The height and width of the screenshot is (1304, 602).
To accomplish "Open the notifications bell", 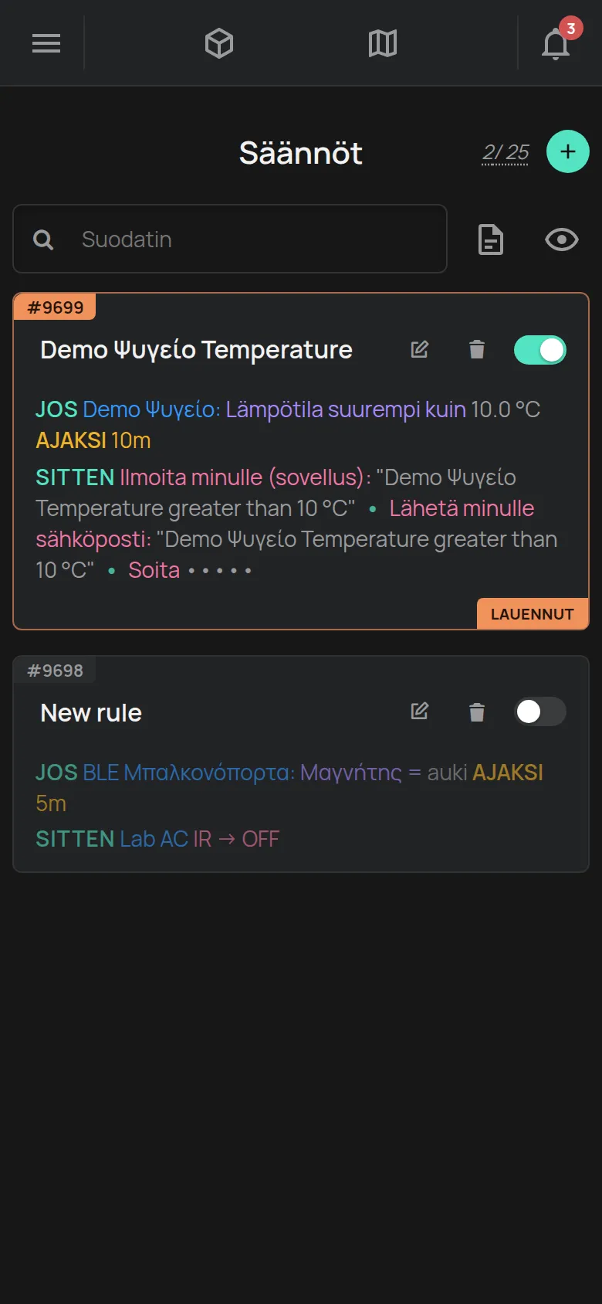I will 556,43.
